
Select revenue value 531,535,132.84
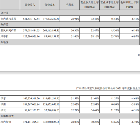(31, 19)
